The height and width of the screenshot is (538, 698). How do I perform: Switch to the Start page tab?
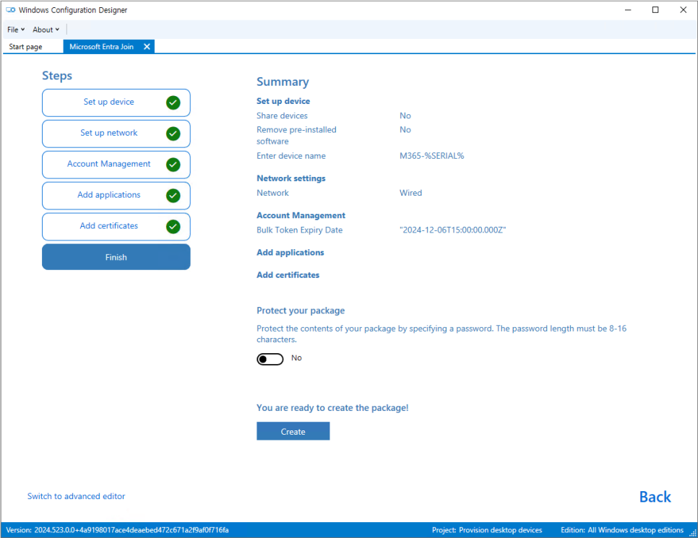click(x=26, y=47)
